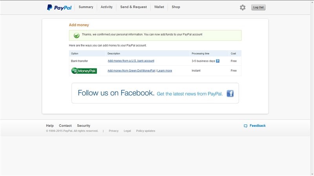Click the Facebook icon in banner
The height and width of the screenshot is (176, 314).
tap(230, 93)
